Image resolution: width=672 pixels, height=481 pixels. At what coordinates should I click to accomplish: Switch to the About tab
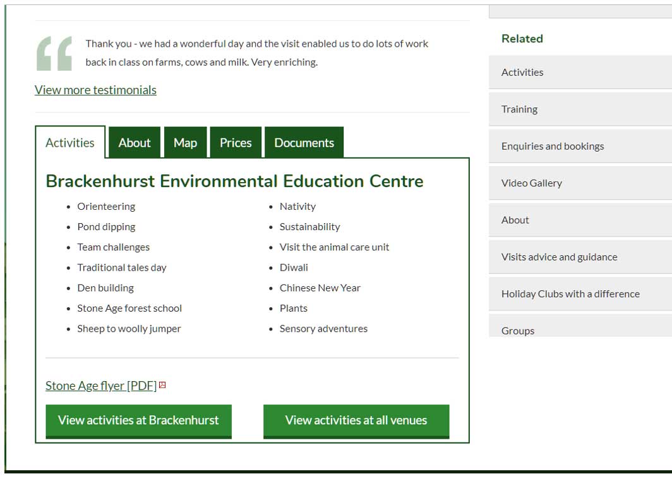(x=135, y=142)
